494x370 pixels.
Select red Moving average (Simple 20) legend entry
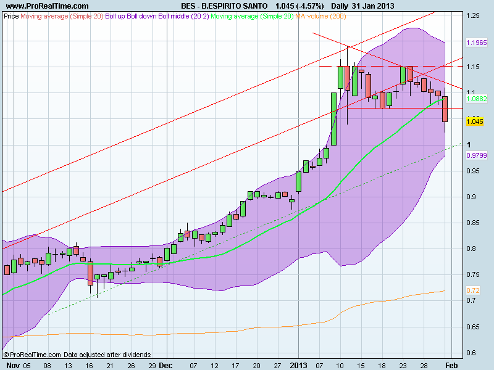(x=62, y=16)
